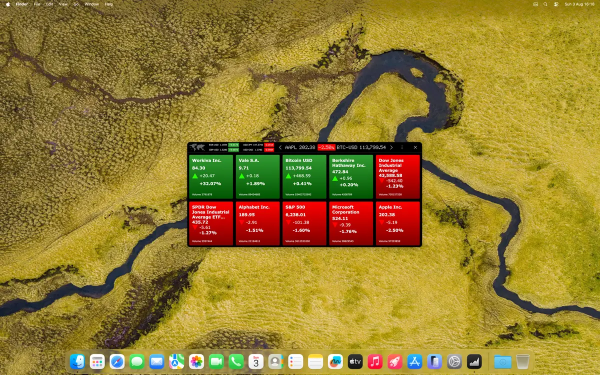Open the Apple menu

(x=8, y=4)
